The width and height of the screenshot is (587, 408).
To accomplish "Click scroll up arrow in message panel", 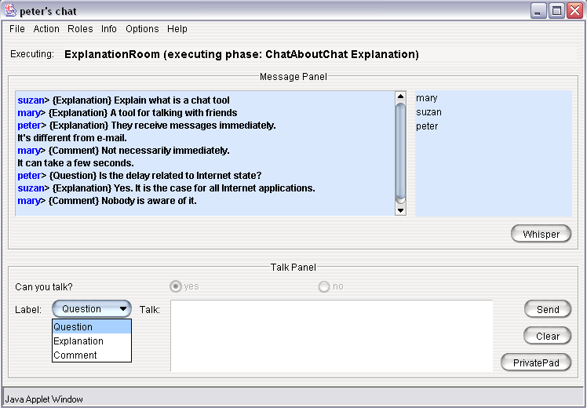I will coord(400,96).
